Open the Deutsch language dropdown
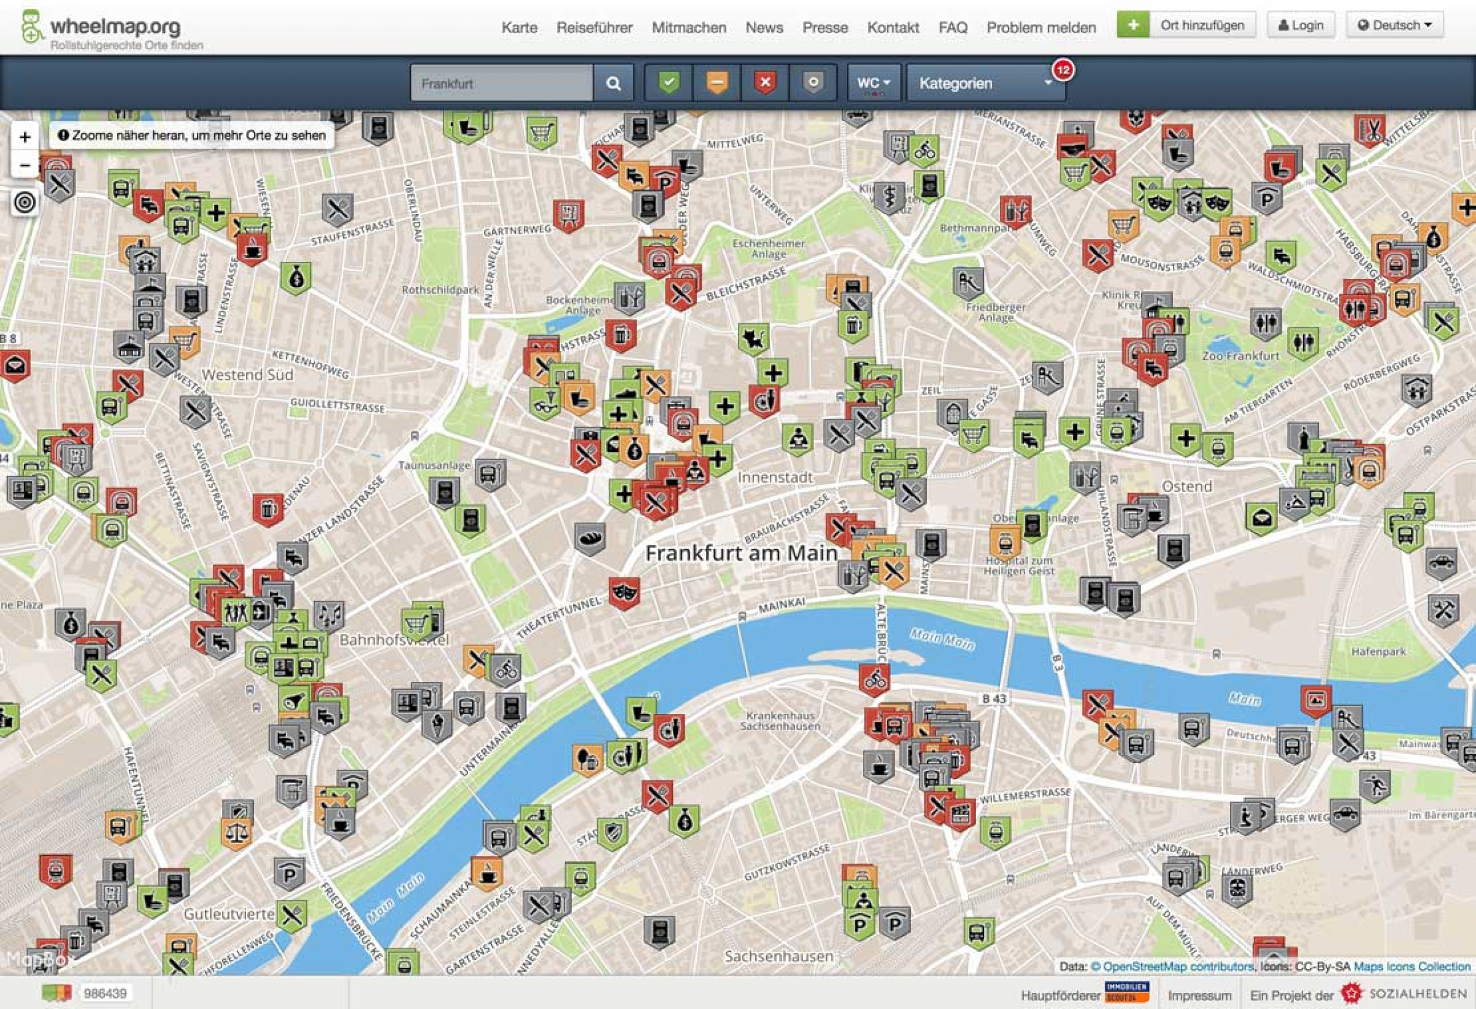The height and width of the screenshot is (1009, 1476). click(x=1395, y=25)
